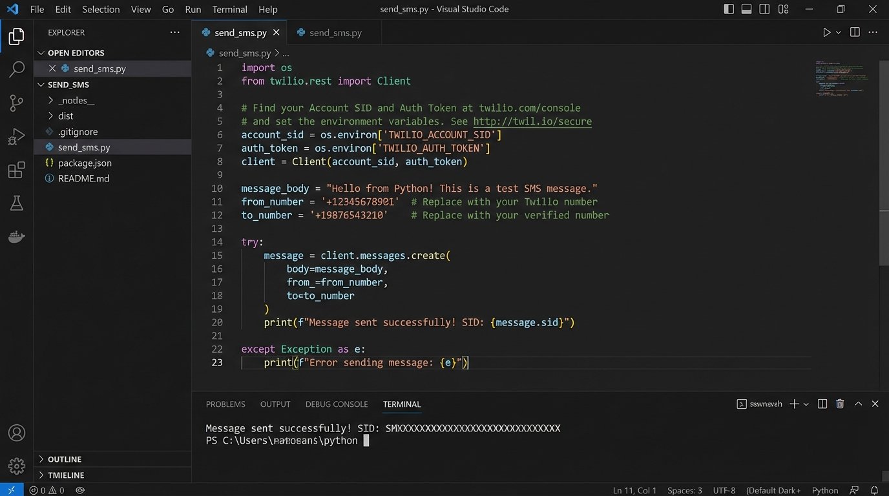Viewport: 889px width, 496px height.
Task: Maximize the terminal panel with chevron up
Action: (x=858, y=404)
